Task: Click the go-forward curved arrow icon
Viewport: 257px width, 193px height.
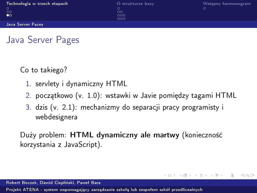Action: pyautogui.click(x=252, y=175)
